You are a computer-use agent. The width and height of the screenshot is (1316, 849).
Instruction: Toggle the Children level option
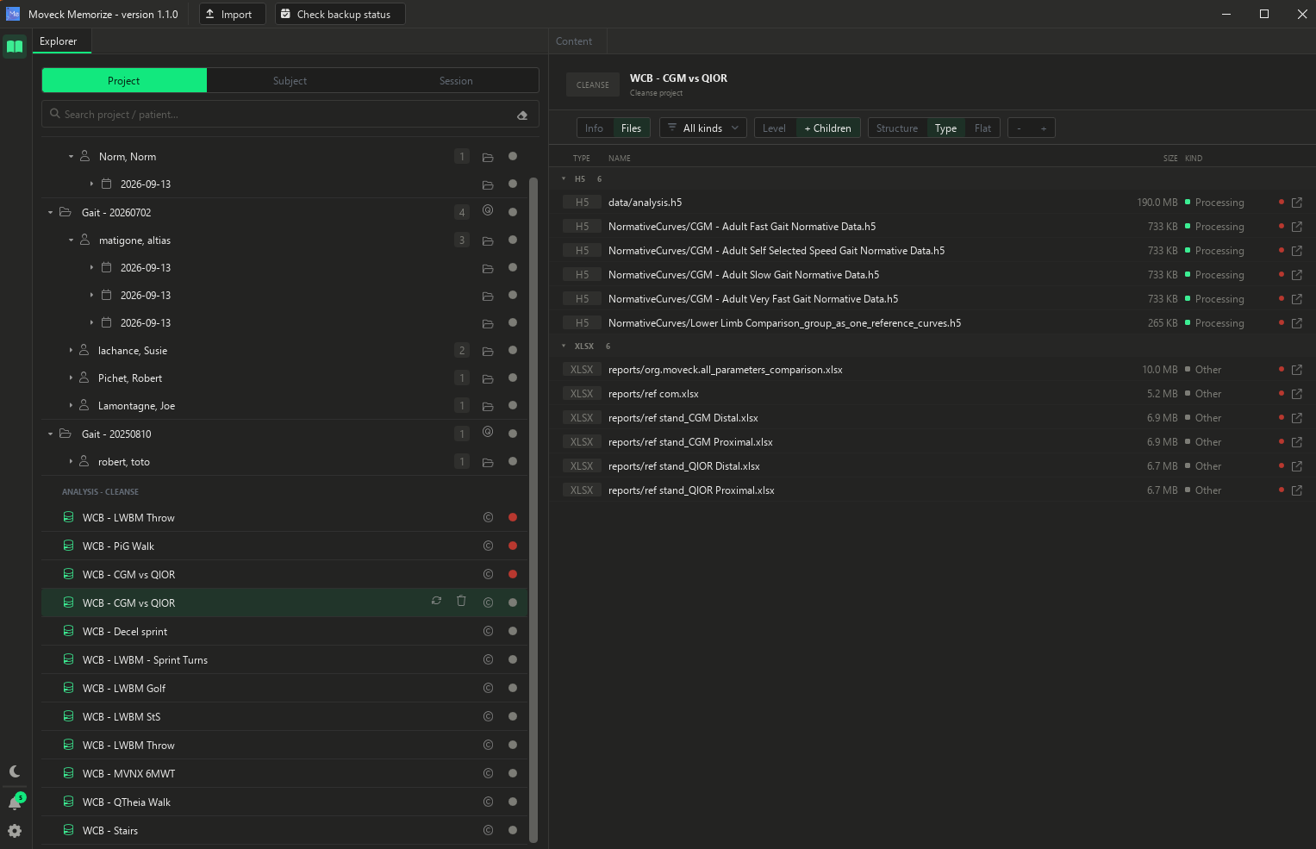click(x=827, y=128)
